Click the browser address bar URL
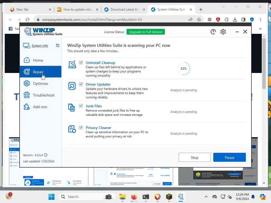This screenshot has width=271, height=203. (92, 20)
